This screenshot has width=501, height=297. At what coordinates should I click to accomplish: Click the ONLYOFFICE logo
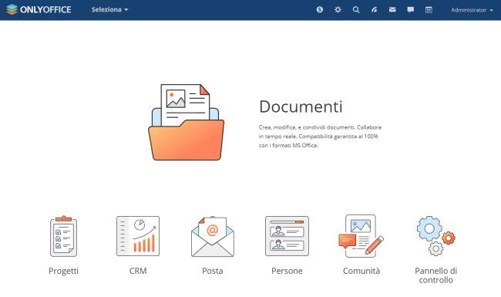[39, 9]
